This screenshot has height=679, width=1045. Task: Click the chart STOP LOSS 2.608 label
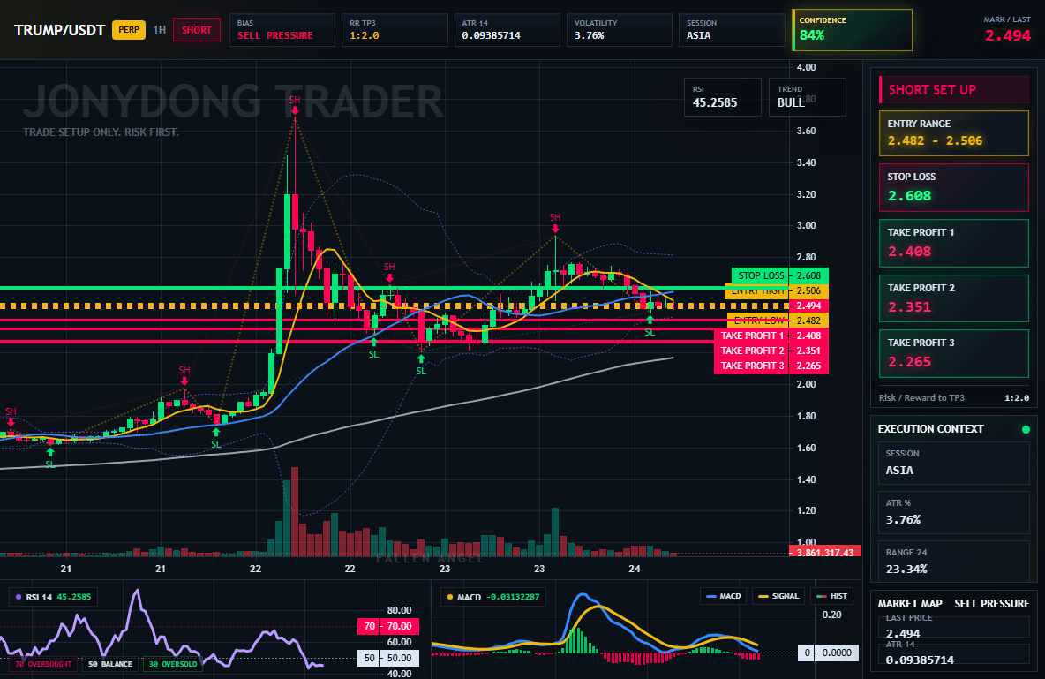pyautogui.click(x=779, y=275)
